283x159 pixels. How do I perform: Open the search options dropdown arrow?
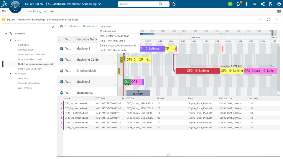pos(166,4)
